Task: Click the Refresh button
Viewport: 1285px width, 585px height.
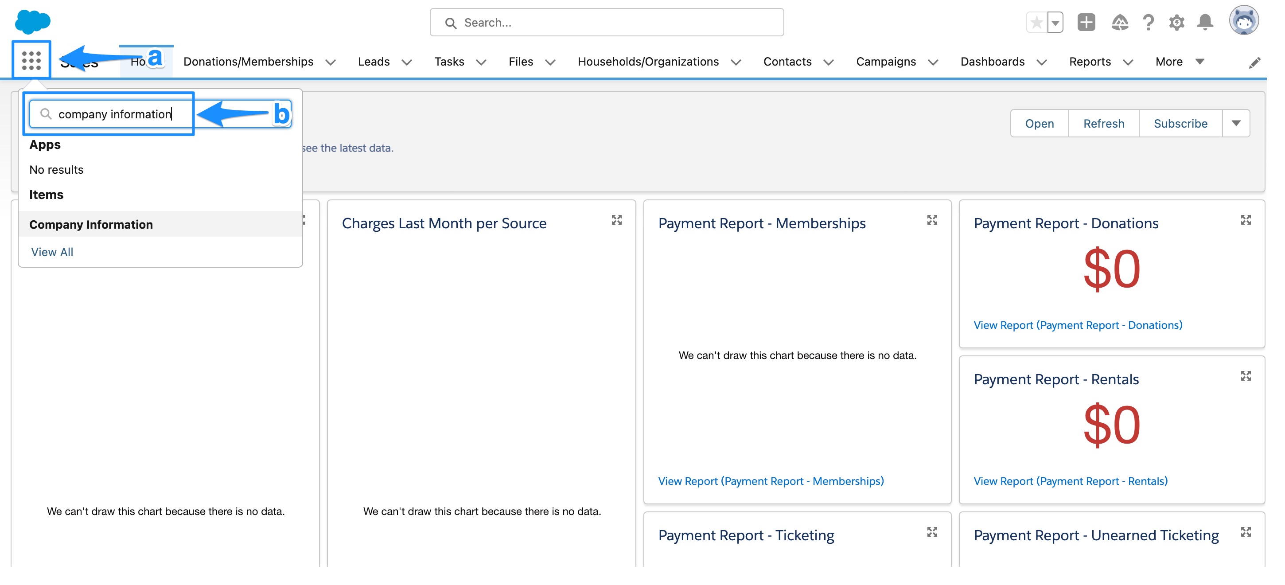Action: coord(1103,123)
